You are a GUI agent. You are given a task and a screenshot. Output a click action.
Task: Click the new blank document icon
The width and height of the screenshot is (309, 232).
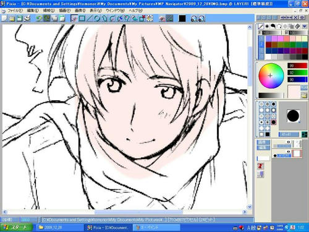pyautogui.click(x=4, y=19)
